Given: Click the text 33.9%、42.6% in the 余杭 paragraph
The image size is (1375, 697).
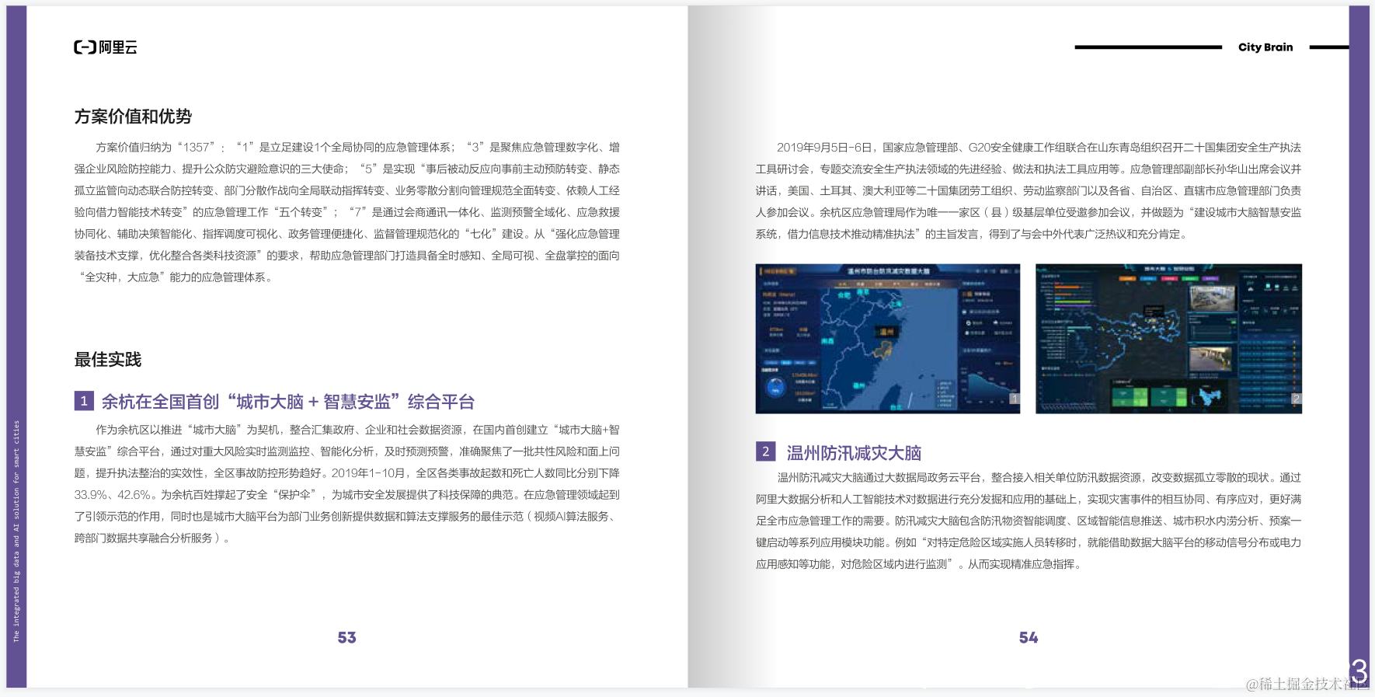Looking at the screenshot, I should pos(113,495).
